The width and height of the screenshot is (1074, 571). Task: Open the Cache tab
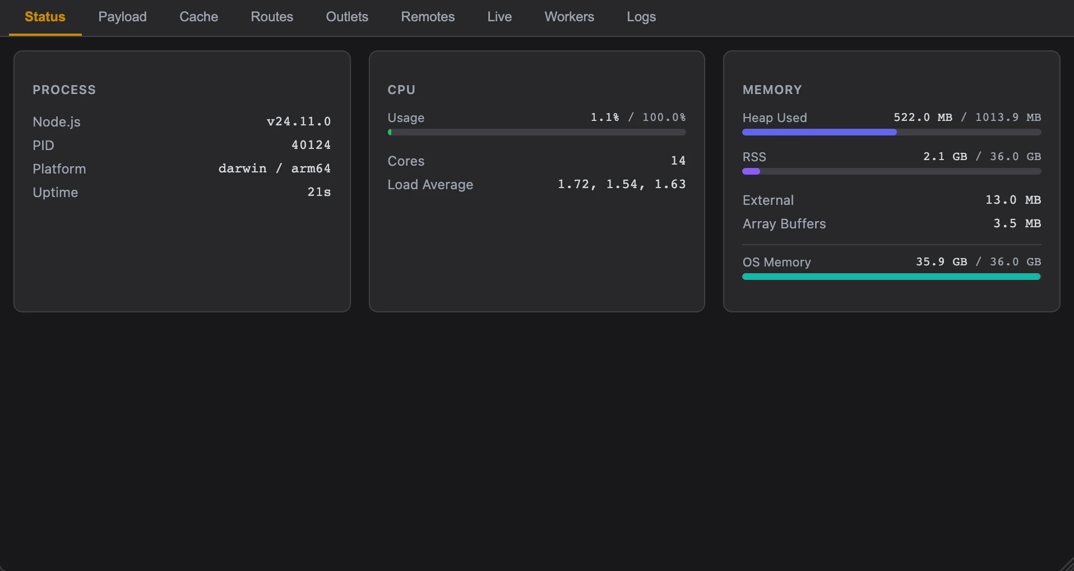click(x=198, y=17)
